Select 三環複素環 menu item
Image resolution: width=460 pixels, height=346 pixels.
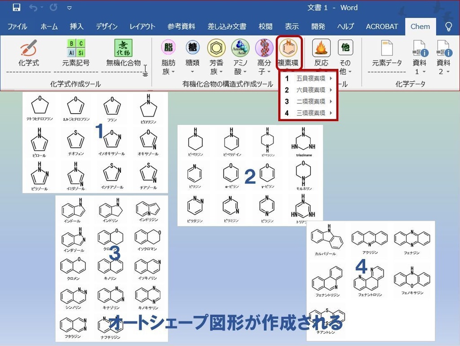(x=308, y=113)
